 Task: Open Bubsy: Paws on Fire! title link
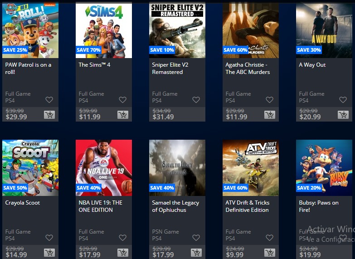319,206
